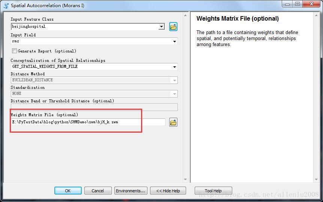Click the Spatial Autocorrelation title bar tool icon
Image resolution: width=323 pixels, height=202 pixels.
(6, 6)
